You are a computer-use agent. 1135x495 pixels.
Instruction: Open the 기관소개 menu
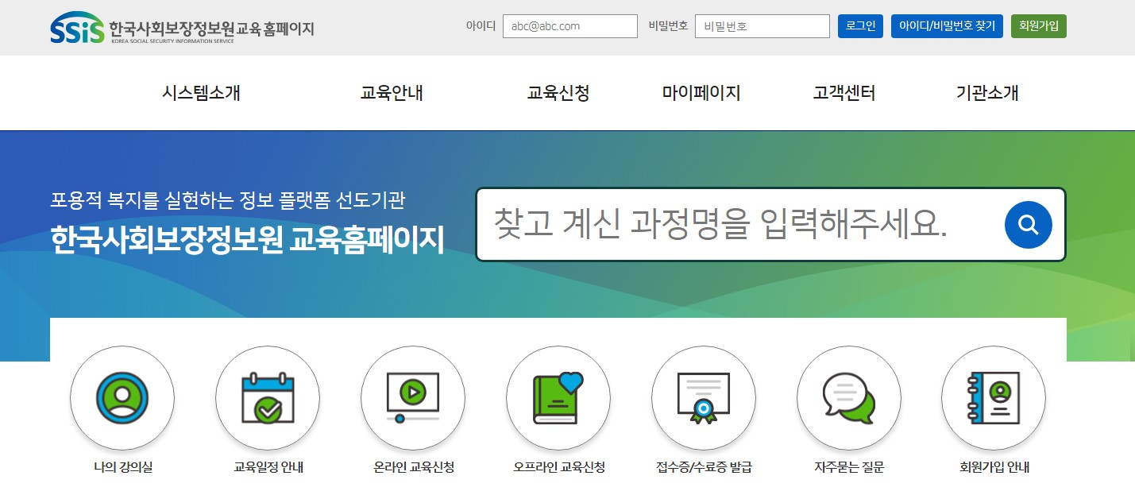pos(987,93)
